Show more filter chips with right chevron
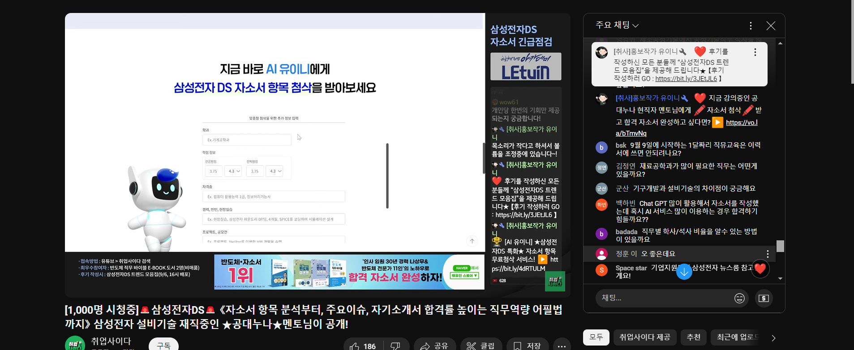854x350 pixels. tap(773, 338)
